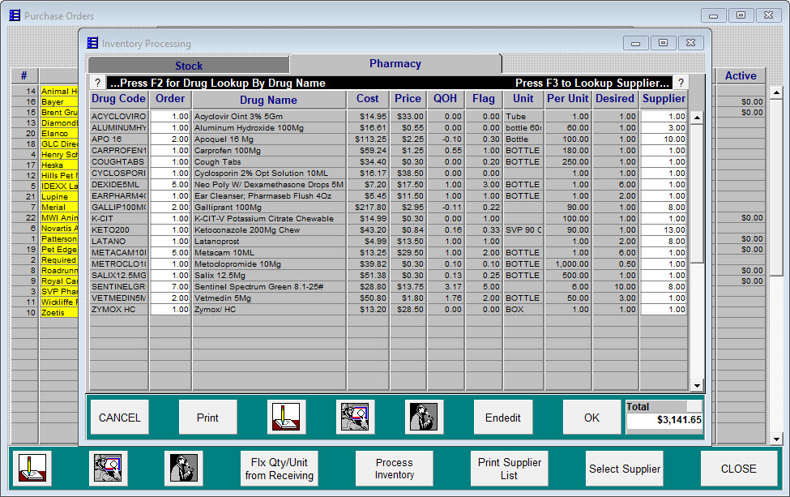Click the Order quantity for SENTINELGR row
790x497 pixels.
170,287
